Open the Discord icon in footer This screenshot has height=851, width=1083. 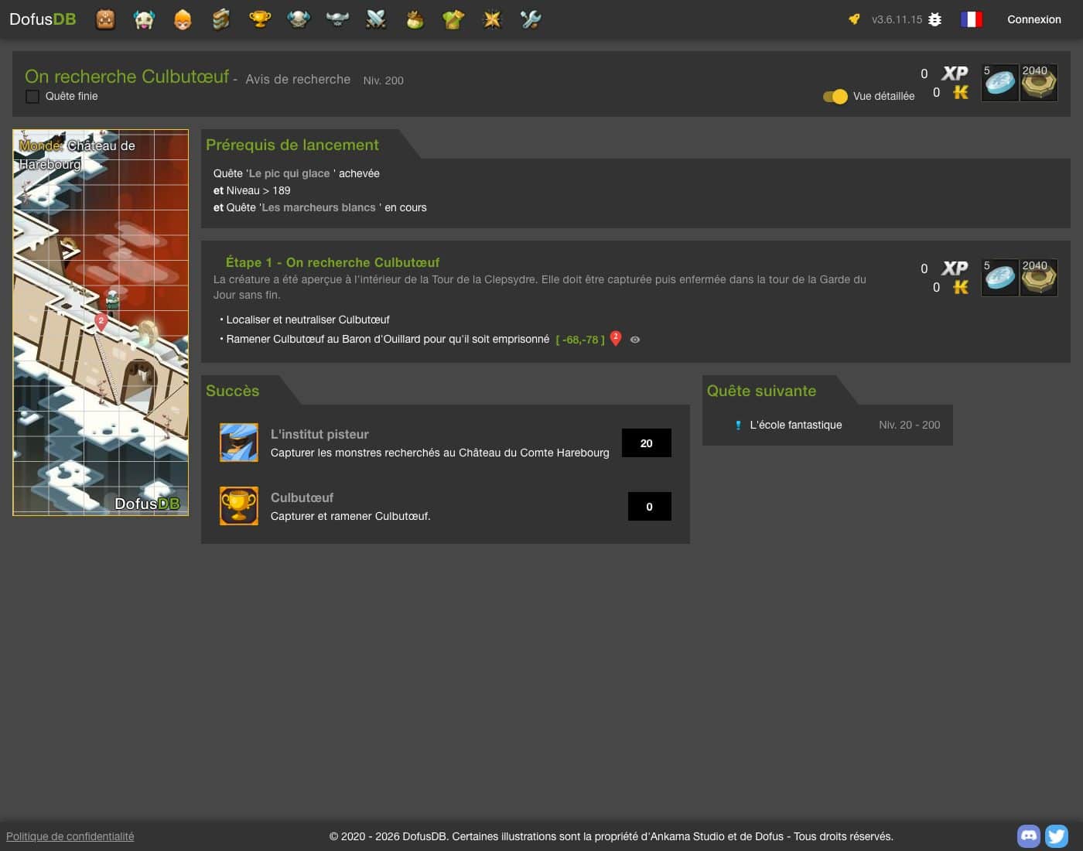click(1029, 836)
